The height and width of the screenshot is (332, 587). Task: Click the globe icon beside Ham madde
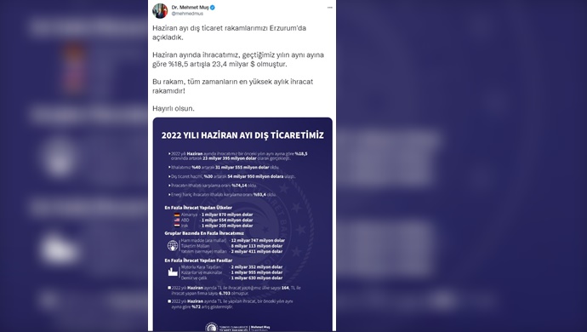(x=173, y=246)
